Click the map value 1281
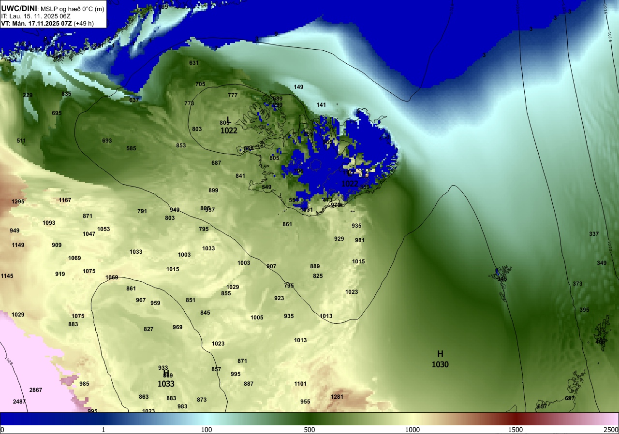Screen dimensions: 619x434 [337, 397]
